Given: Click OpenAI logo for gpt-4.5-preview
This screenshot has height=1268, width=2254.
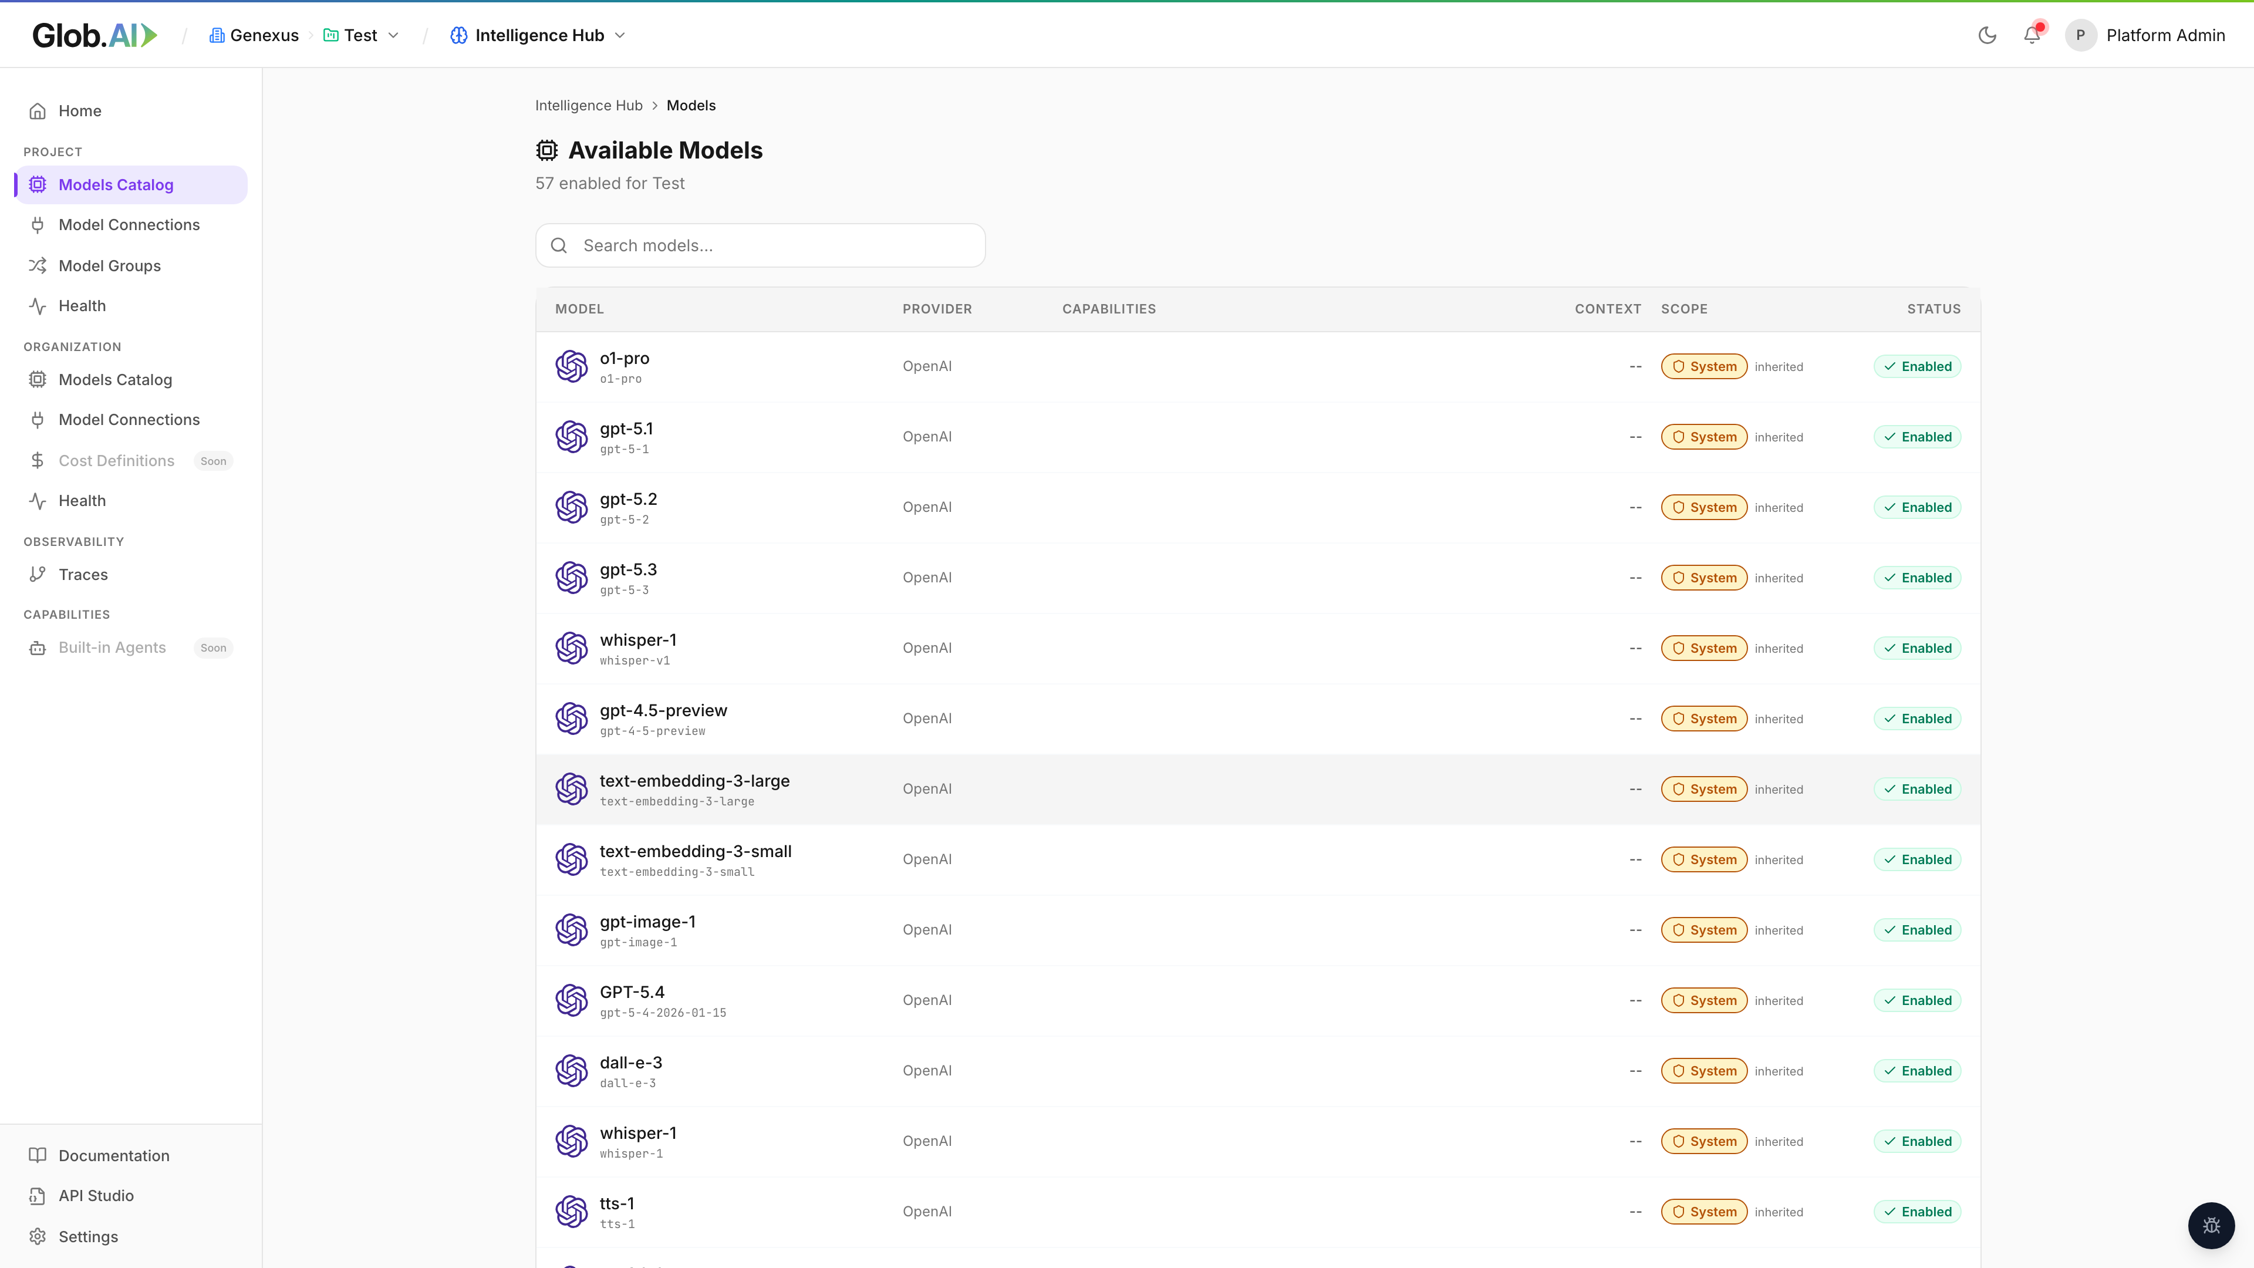Looking at the screenshot, I should (571, 719).
